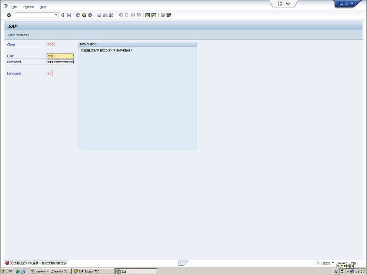This screenshot has height=275, width=367.
Task: Open the Help menu
Action: click(43, 7)
